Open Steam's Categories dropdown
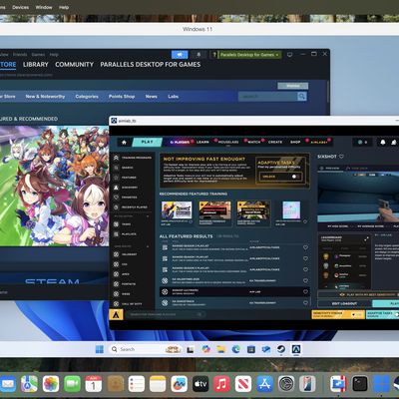This screenshot has width=399, height=399. click(87, 97)
